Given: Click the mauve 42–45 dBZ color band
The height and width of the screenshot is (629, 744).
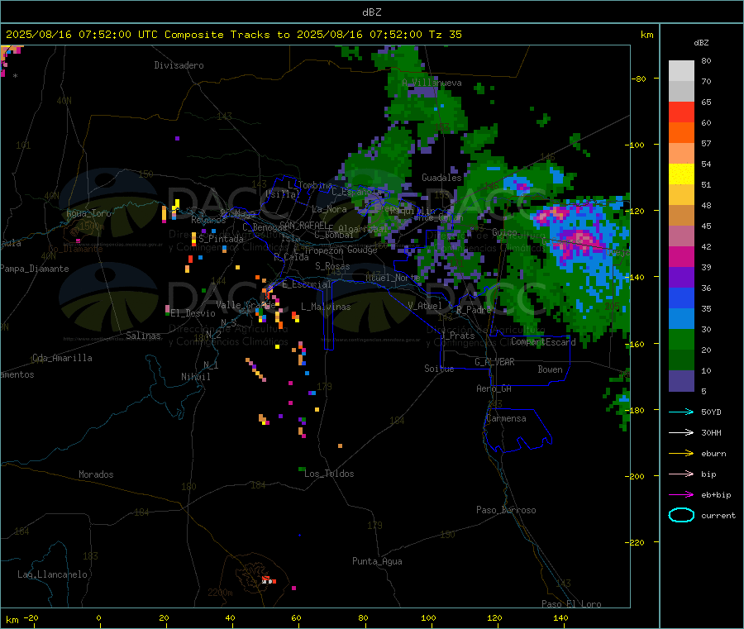Looking at the screenshot, I should coord(681,236).
